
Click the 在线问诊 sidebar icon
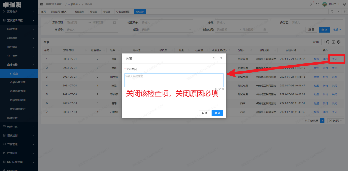tap(4, 153)
